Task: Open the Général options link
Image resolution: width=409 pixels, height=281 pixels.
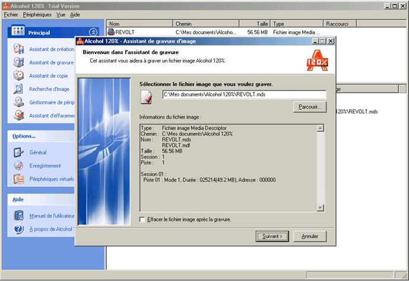Action: point(38,152)
